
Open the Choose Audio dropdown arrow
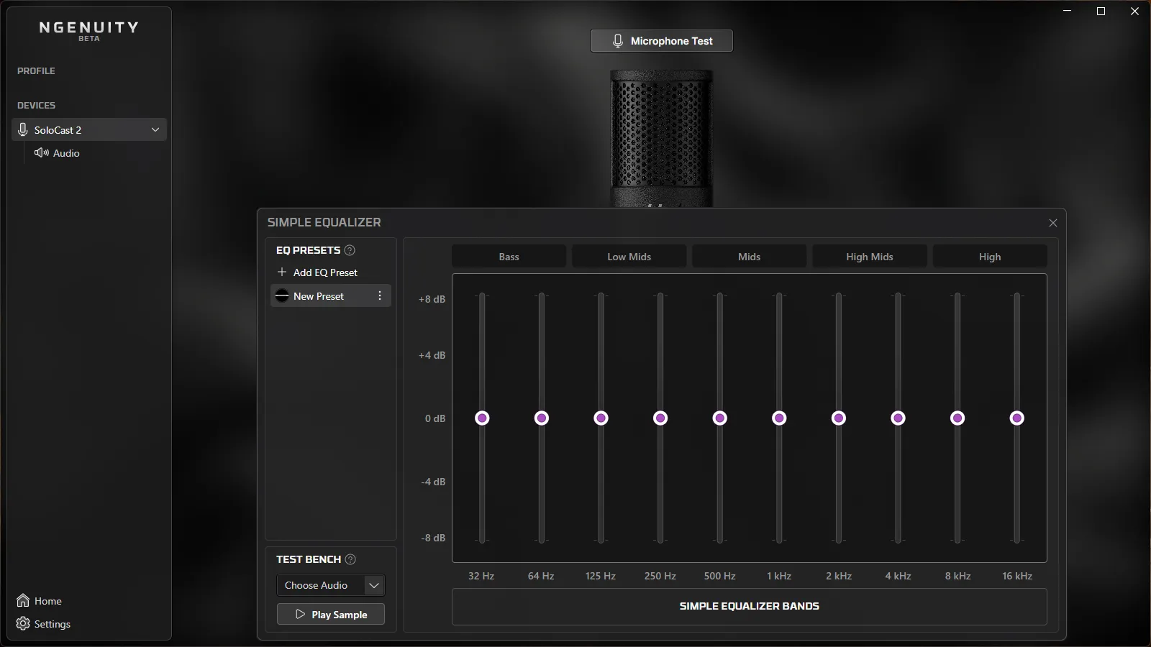pyautogui.click(x=374, y=585)
